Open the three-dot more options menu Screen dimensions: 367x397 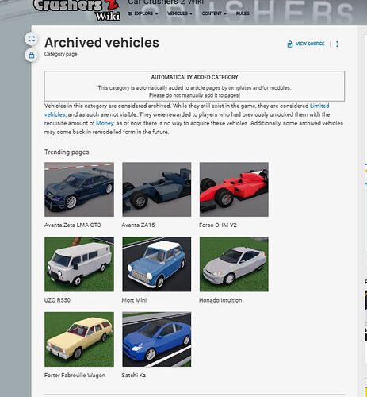click(x=337, y=44)
